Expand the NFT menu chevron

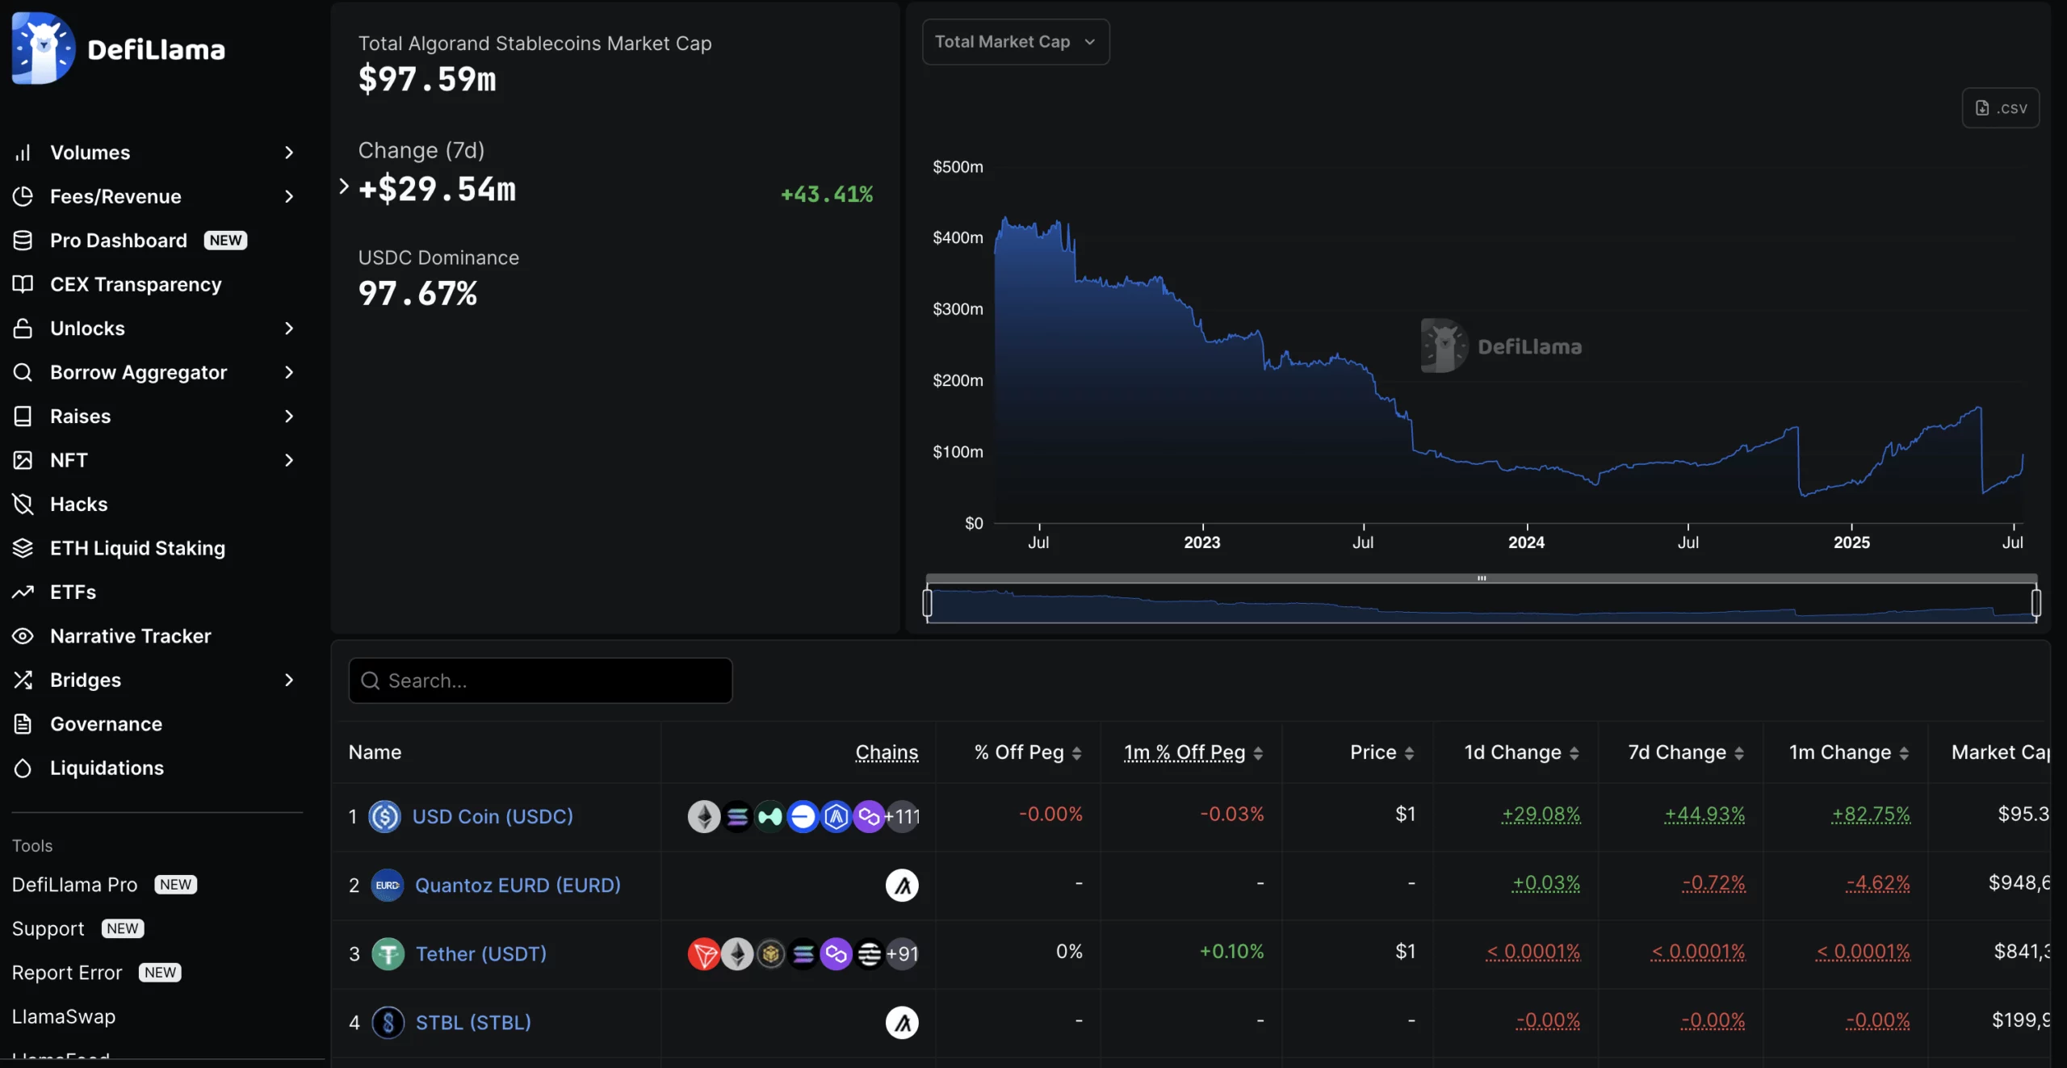tap(289, 460)
